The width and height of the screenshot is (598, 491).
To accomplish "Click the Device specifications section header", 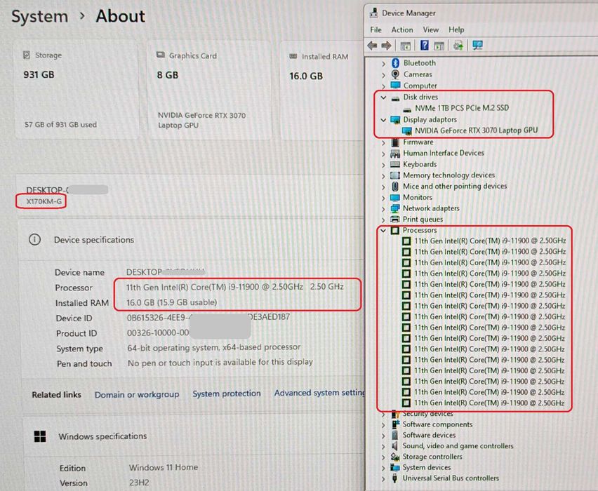I will (94, 240).
